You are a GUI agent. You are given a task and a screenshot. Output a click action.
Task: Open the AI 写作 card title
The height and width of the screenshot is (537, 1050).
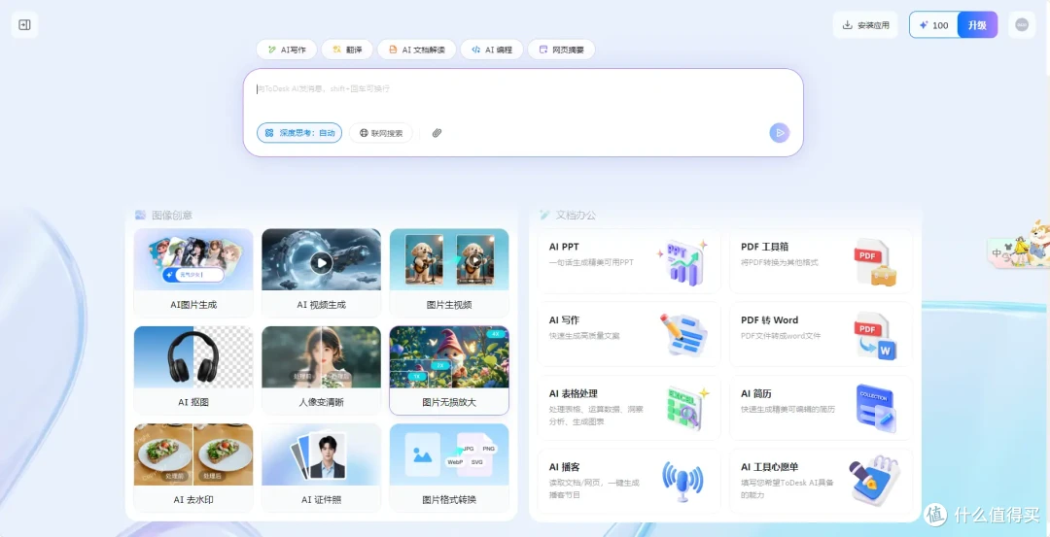point(564,320)
